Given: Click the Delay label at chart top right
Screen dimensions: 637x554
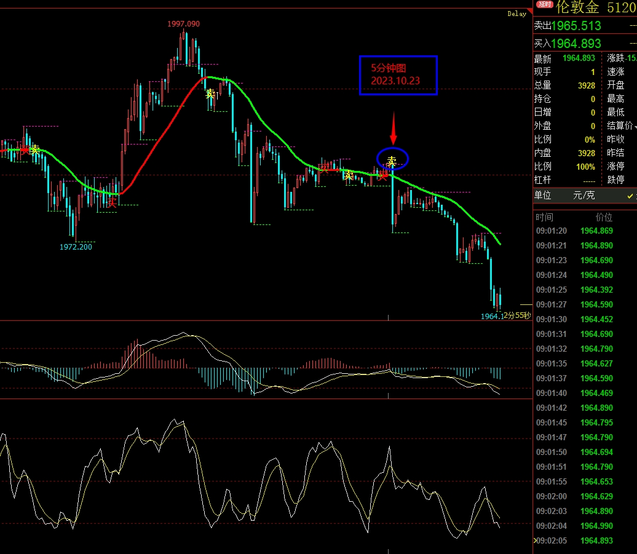Looking at the screenshot, I should point(516,14).
